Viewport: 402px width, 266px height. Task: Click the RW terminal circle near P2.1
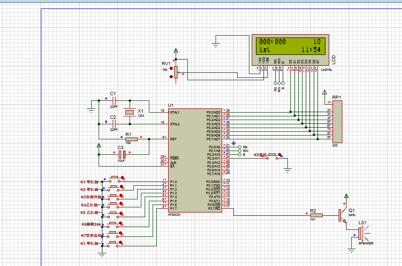(240, 151)
